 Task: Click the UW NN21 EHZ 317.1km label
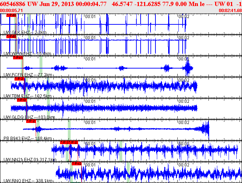(x=30, y=160)
